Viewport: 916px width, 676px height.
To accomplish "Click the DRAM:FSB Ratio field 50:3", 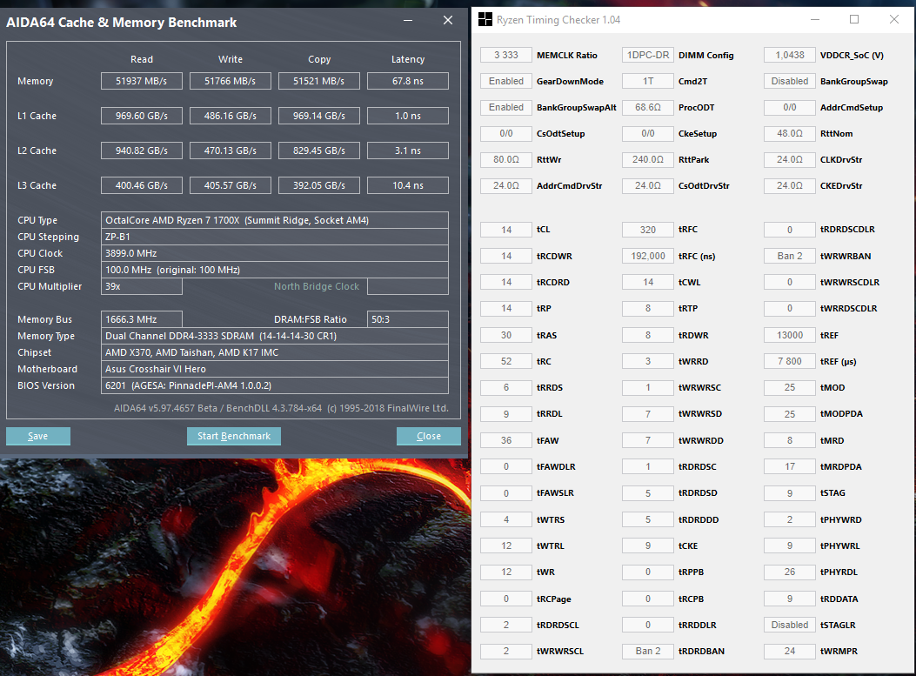I will 408,319.
